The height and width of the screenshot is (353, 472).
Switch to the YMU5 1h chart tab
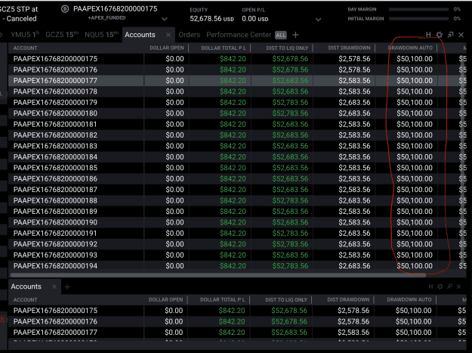(25, 35)
